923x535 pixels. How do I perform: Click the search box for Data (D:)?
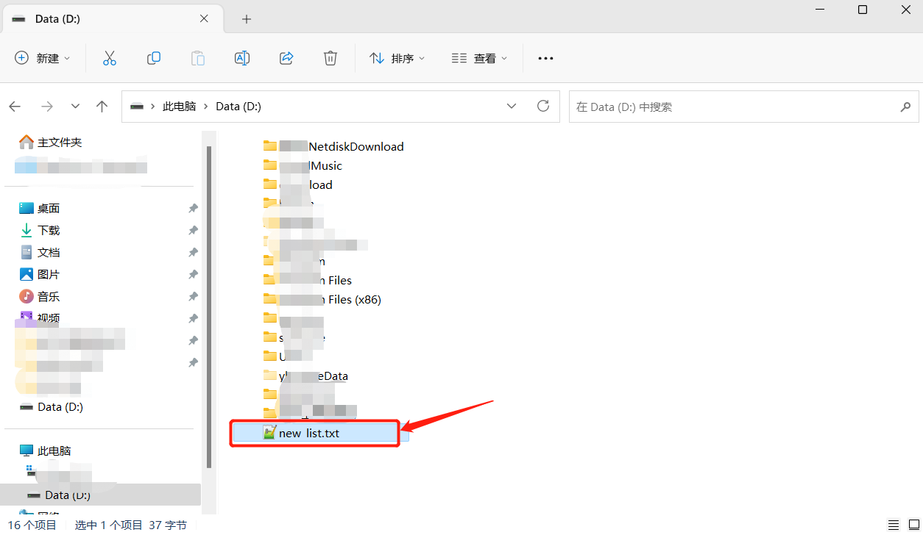pyautogui.click(x=743, y=107)
